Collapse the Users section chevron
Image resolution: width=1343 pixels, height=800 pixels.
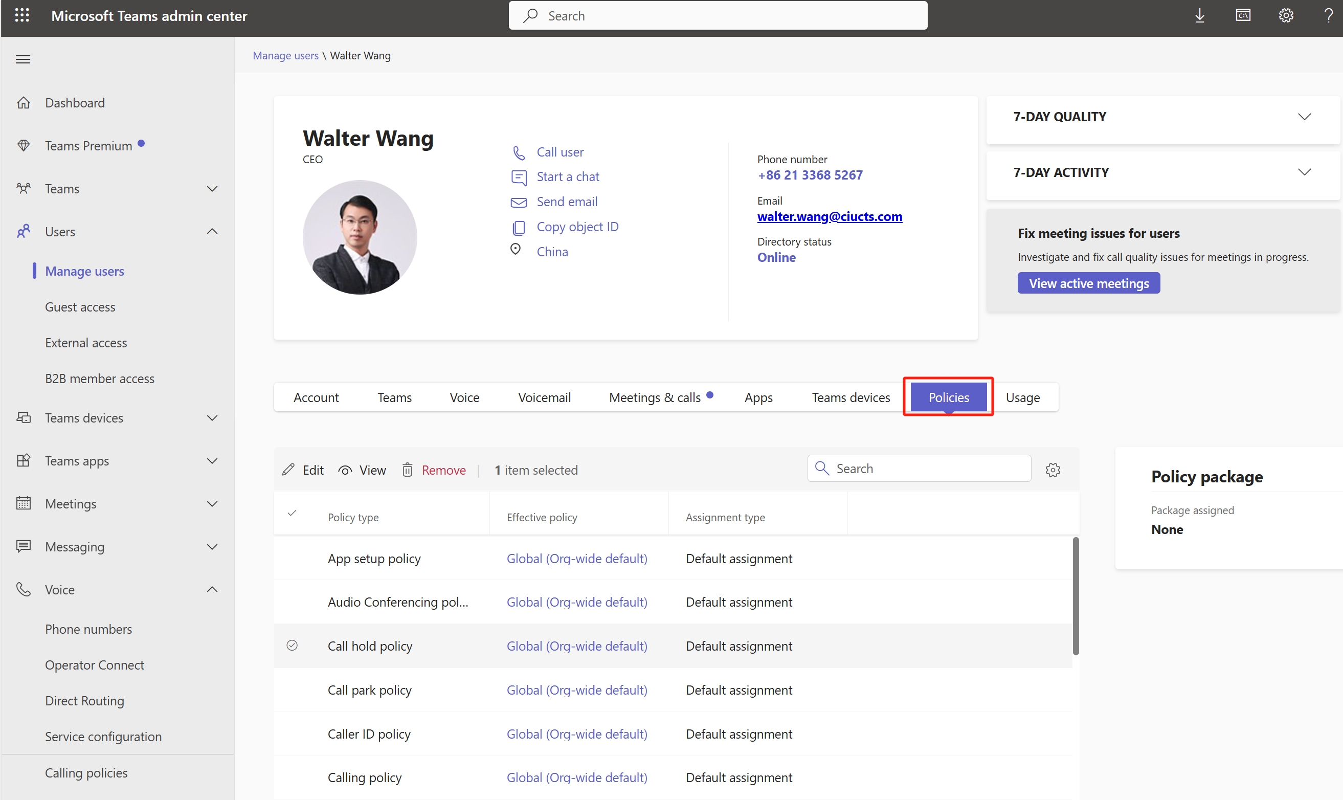tap(212, 231)
